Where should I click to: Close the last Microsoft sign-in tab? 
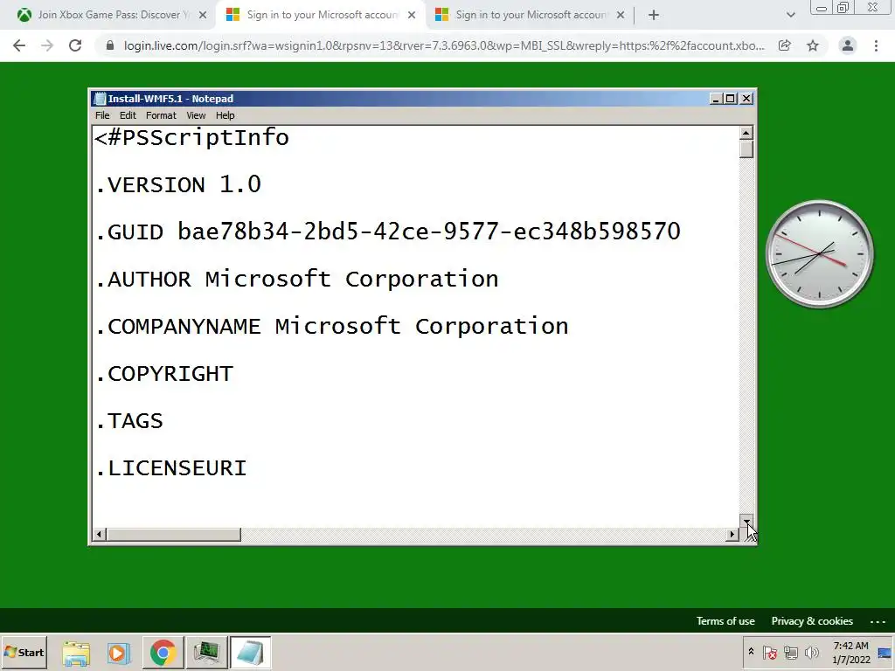coord(621,16)
